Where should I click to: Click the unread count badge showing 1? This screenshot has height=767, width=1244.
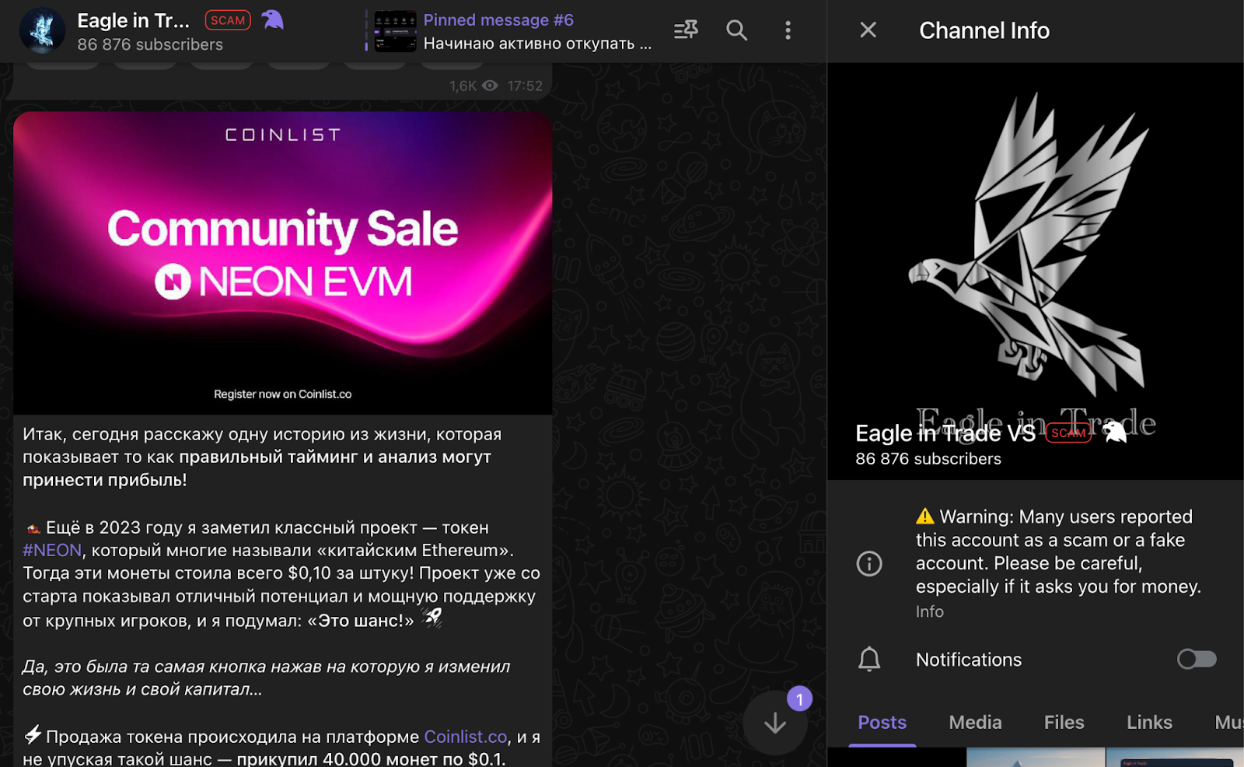click(799, 699)
